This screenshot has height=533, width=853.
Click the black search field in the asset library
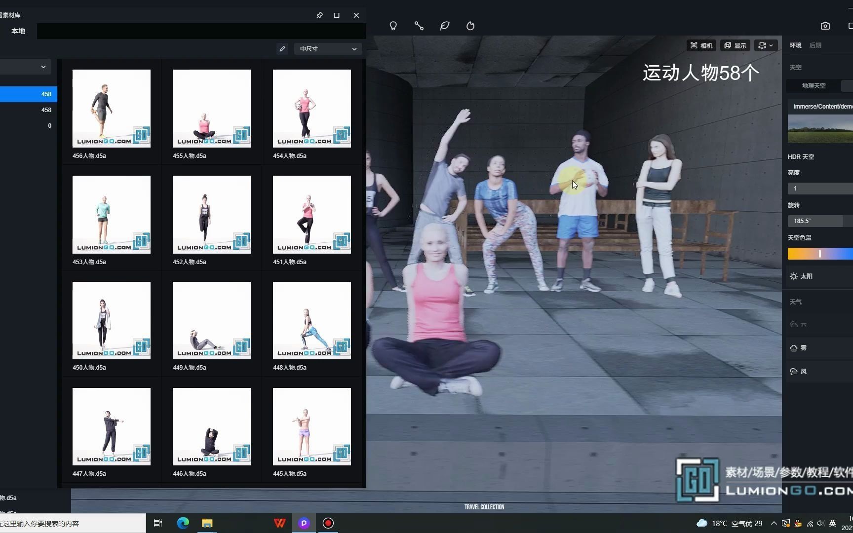pos(201,31)
